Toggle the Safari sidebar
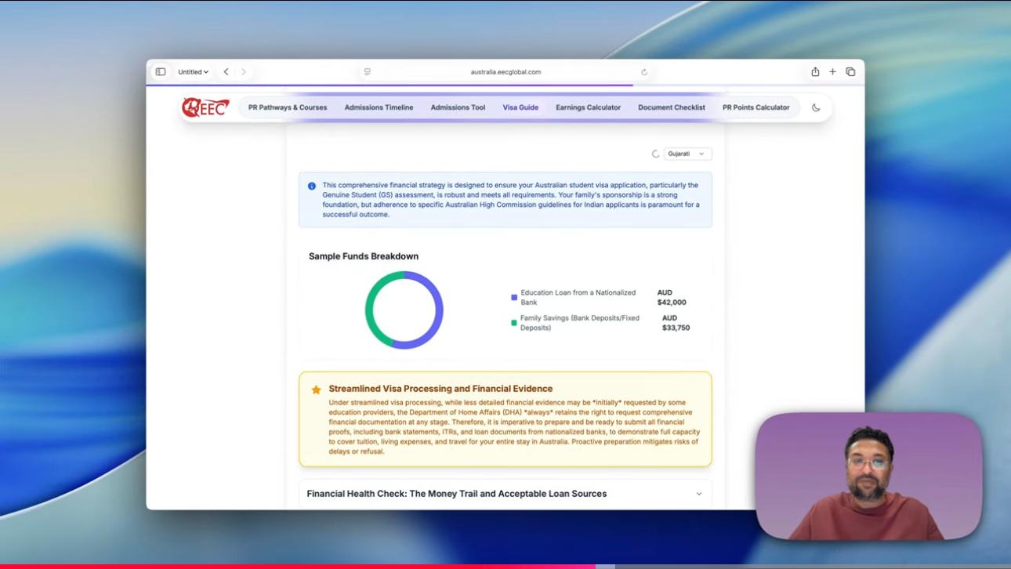The height and width of the screenshot is (569, 1011). pos(162,71)
